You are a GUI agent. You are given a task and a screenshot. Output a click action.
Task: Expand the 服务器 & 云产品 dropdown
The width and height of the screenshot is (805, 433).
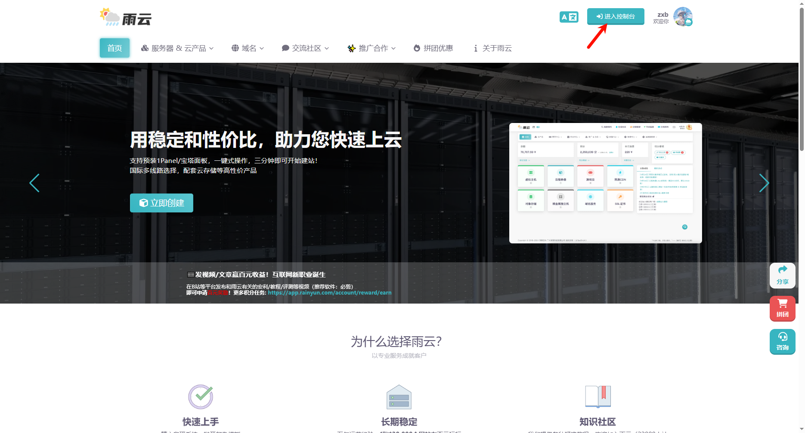(x=177, y=48)
